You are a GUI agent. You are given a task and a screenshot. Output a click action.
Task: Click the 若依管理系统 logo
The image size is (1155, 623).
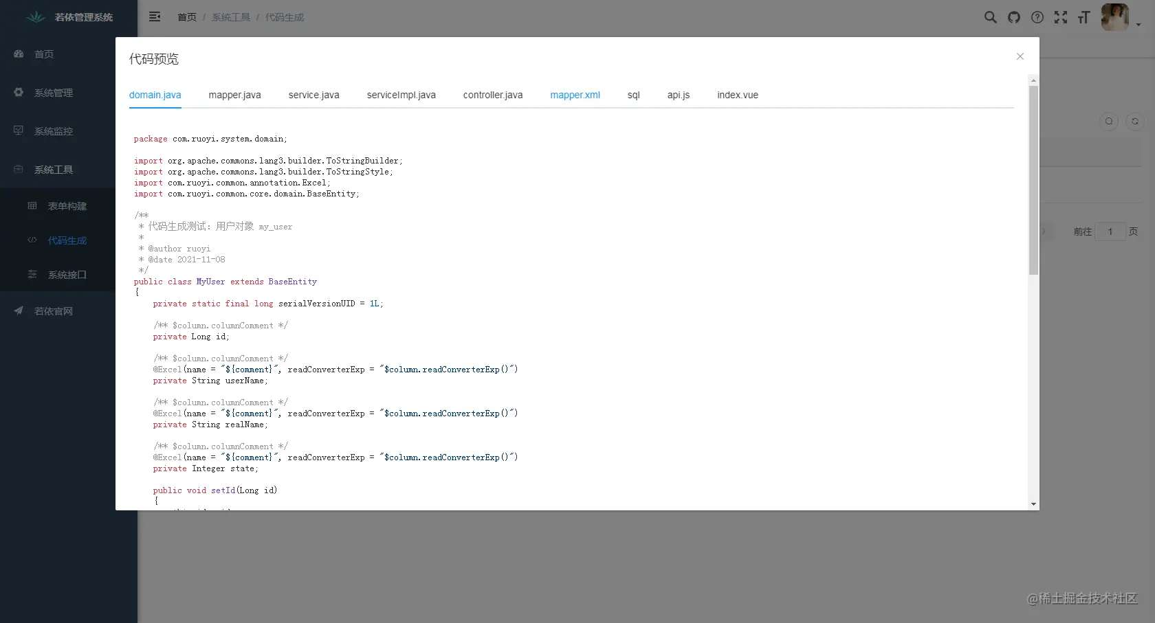pyautogui.click(x=36, y=16)
